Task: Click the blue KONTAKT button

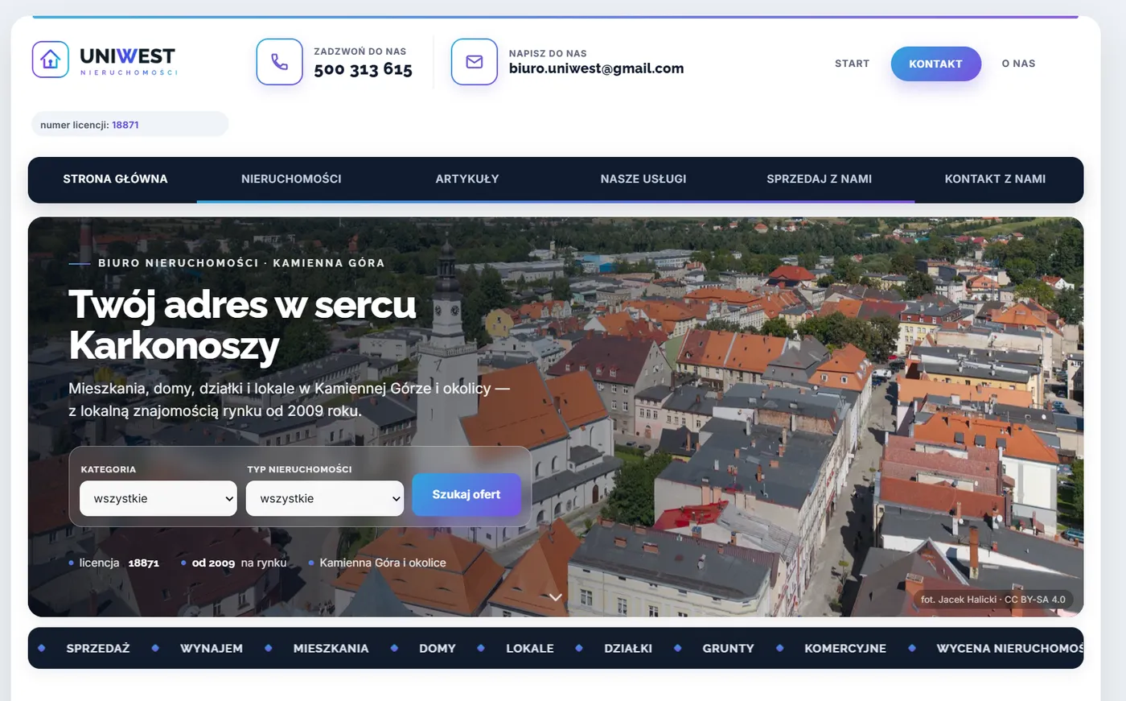Action: point(935,64)
